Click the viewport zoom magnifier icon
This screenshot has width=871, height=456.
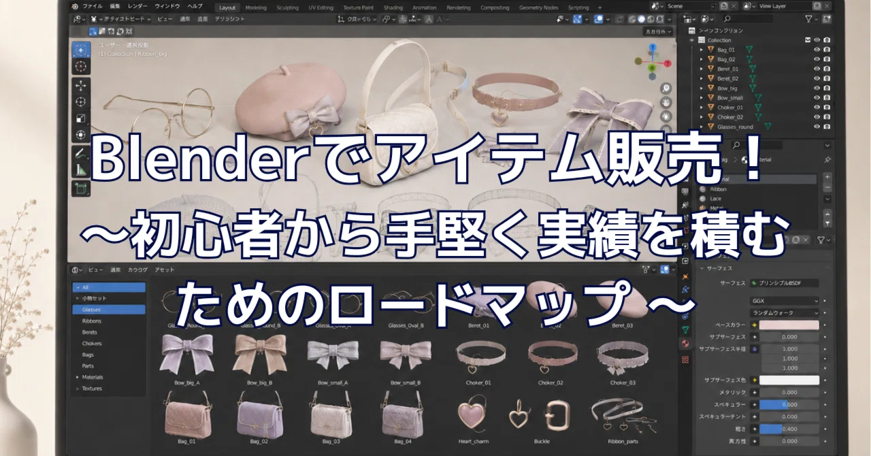[665, 88]
